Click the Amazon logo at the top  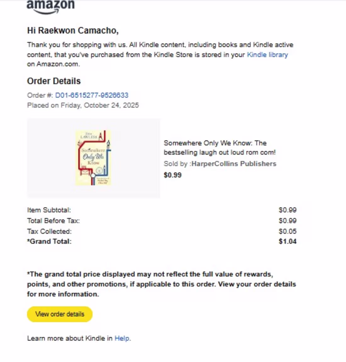click(x=50, y=6)
